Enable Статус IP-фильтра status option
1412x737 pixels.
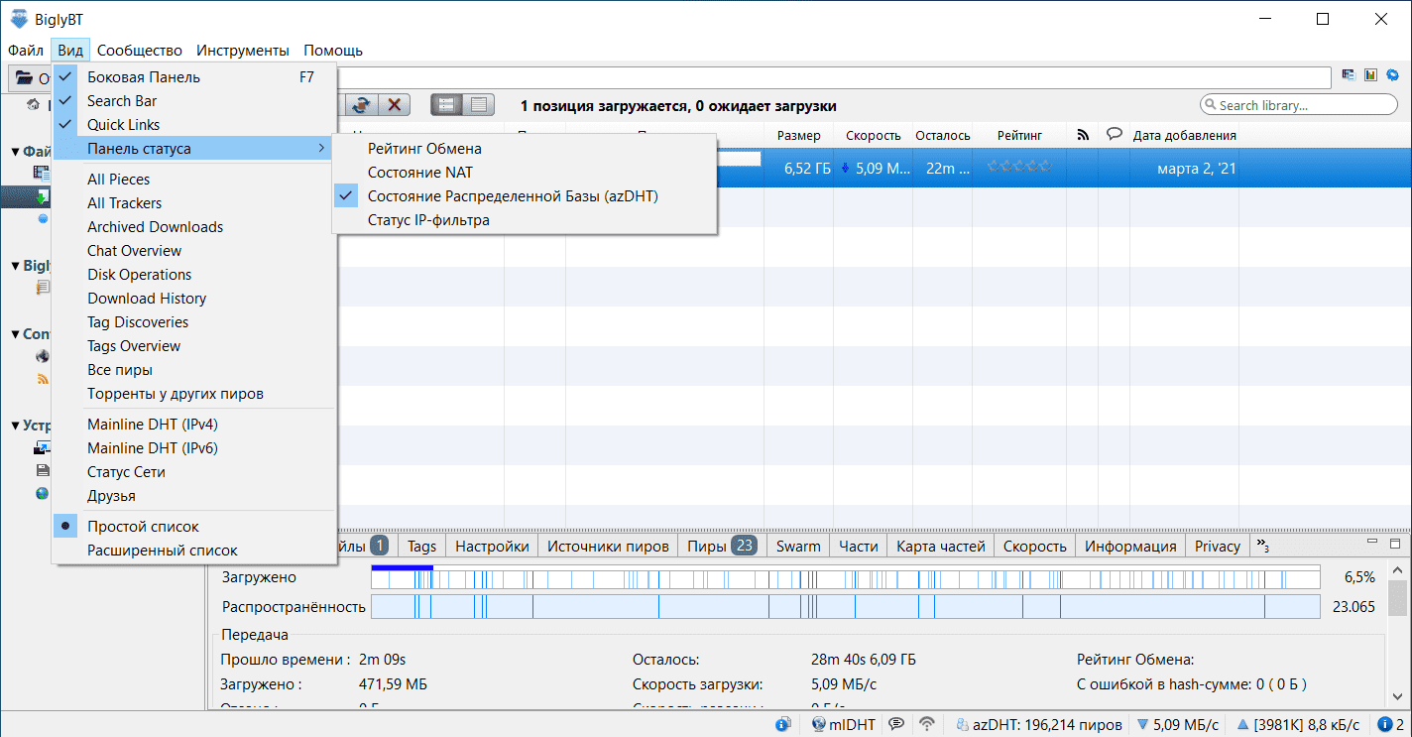point(524,219)
